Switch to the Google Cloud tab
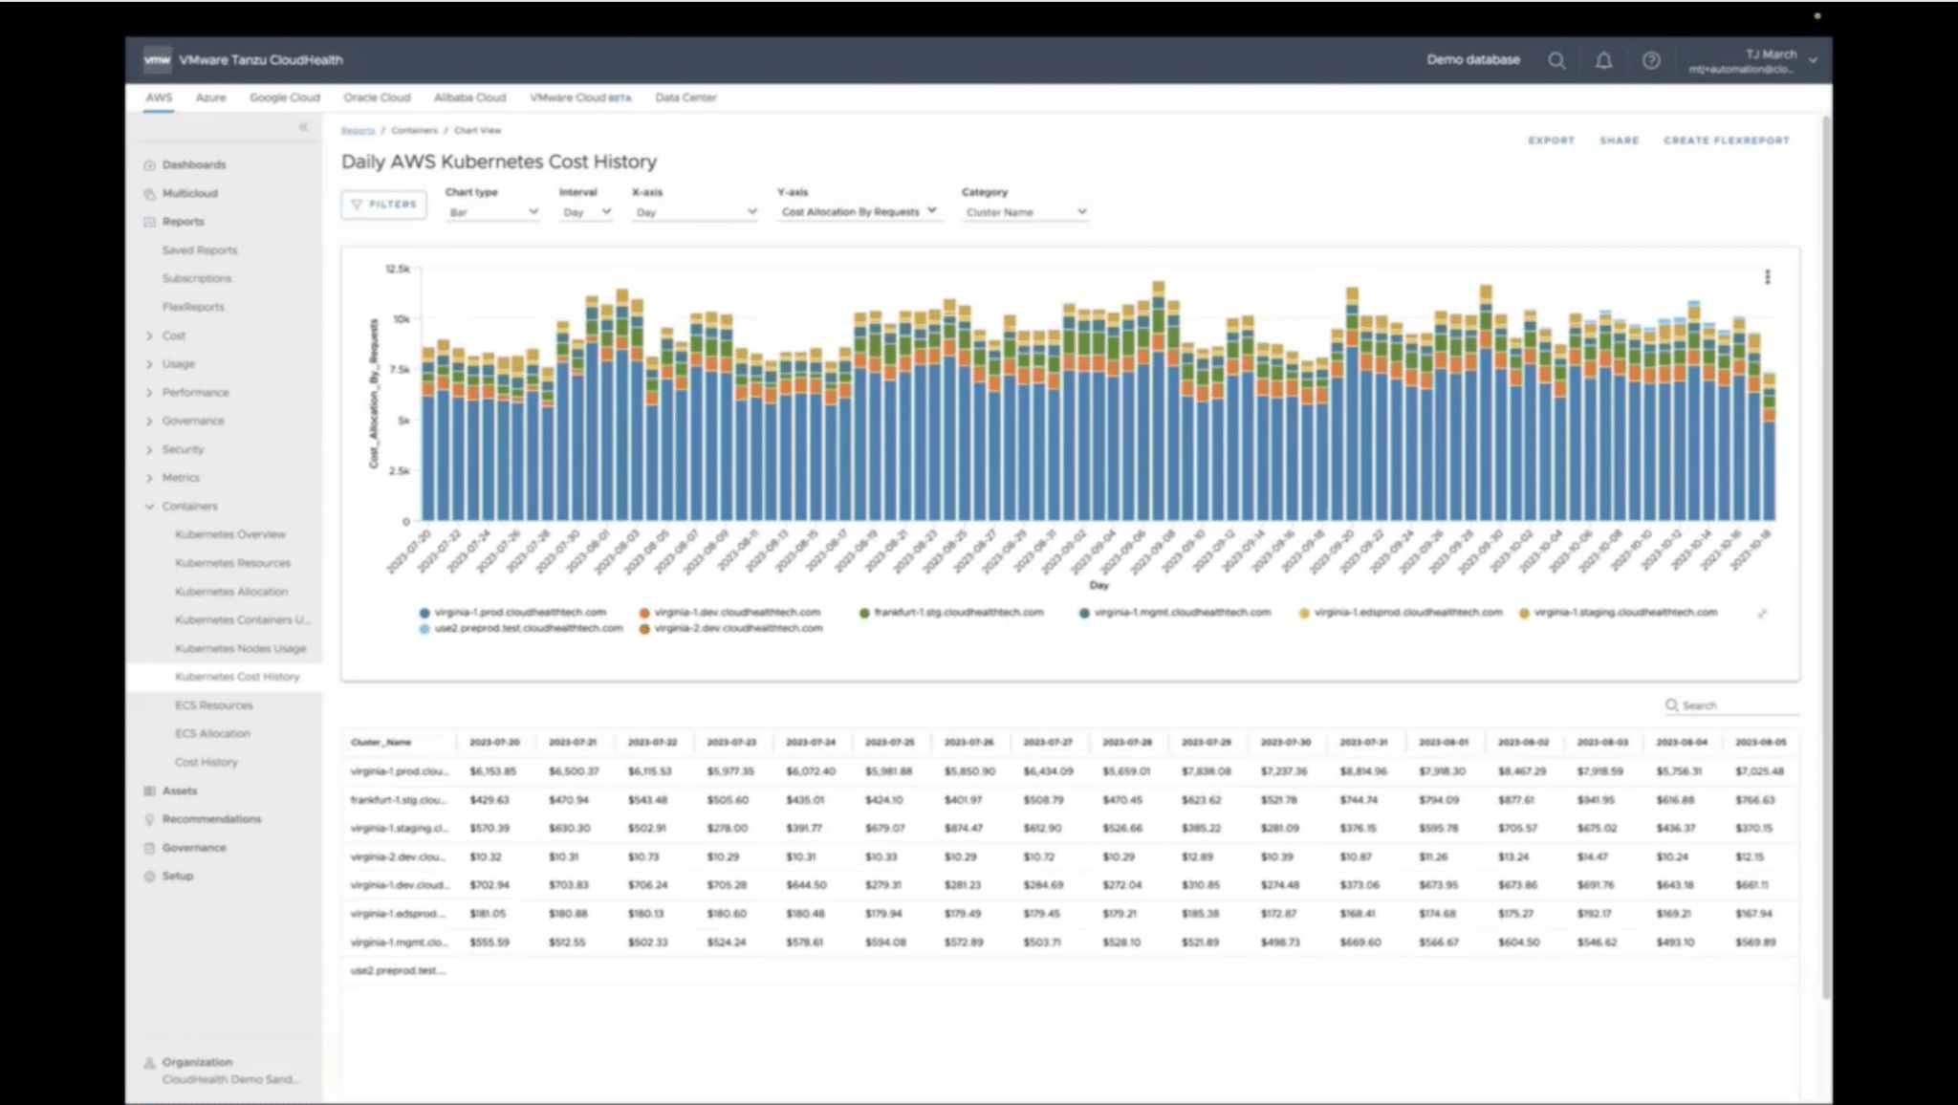 (x=284, y=97)
